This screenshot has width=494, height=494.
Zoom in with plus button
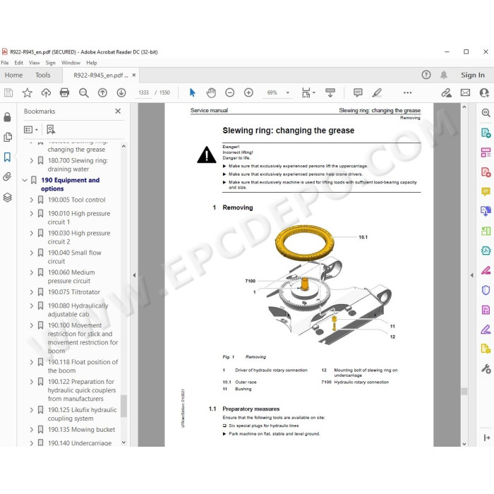(248, 92)
